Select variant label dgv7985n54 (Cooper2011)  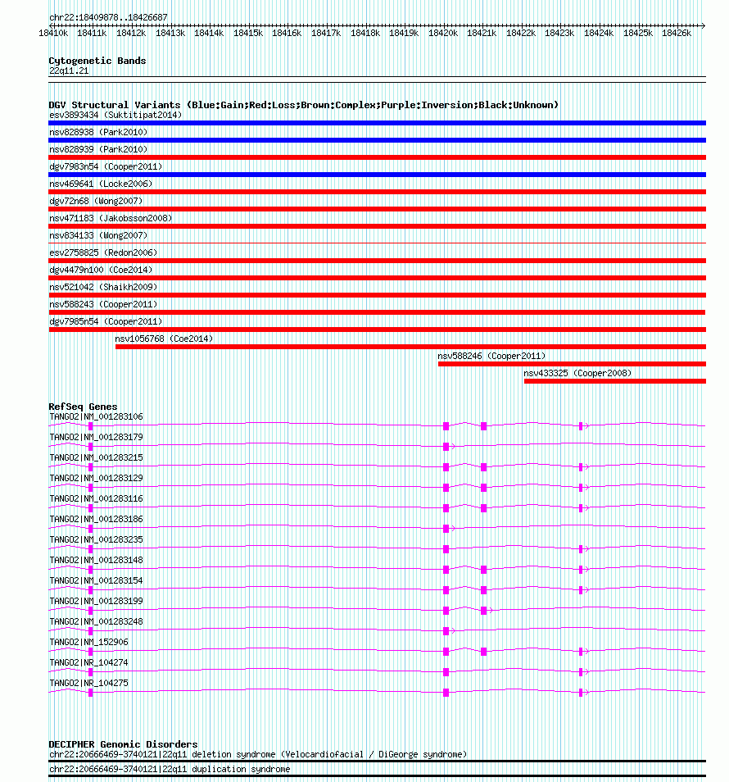coord(106,321)
